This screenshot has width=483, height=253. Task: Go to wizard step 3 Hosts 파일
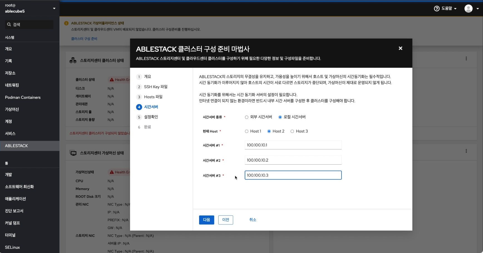(149, 97)
